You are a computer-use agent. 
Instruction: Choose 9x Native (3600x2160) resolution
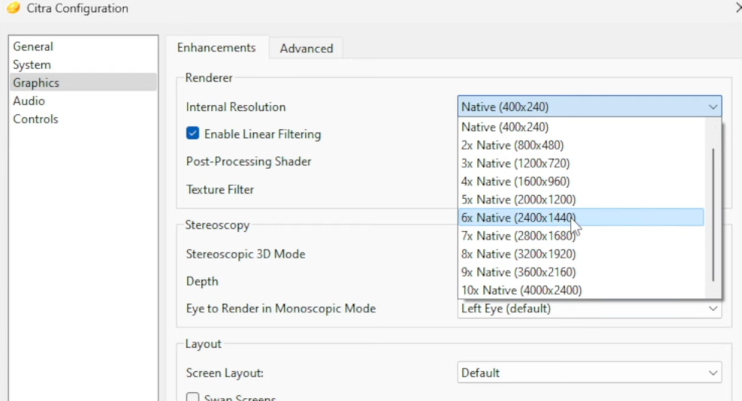pyautogui.click(x=581, y=272)
